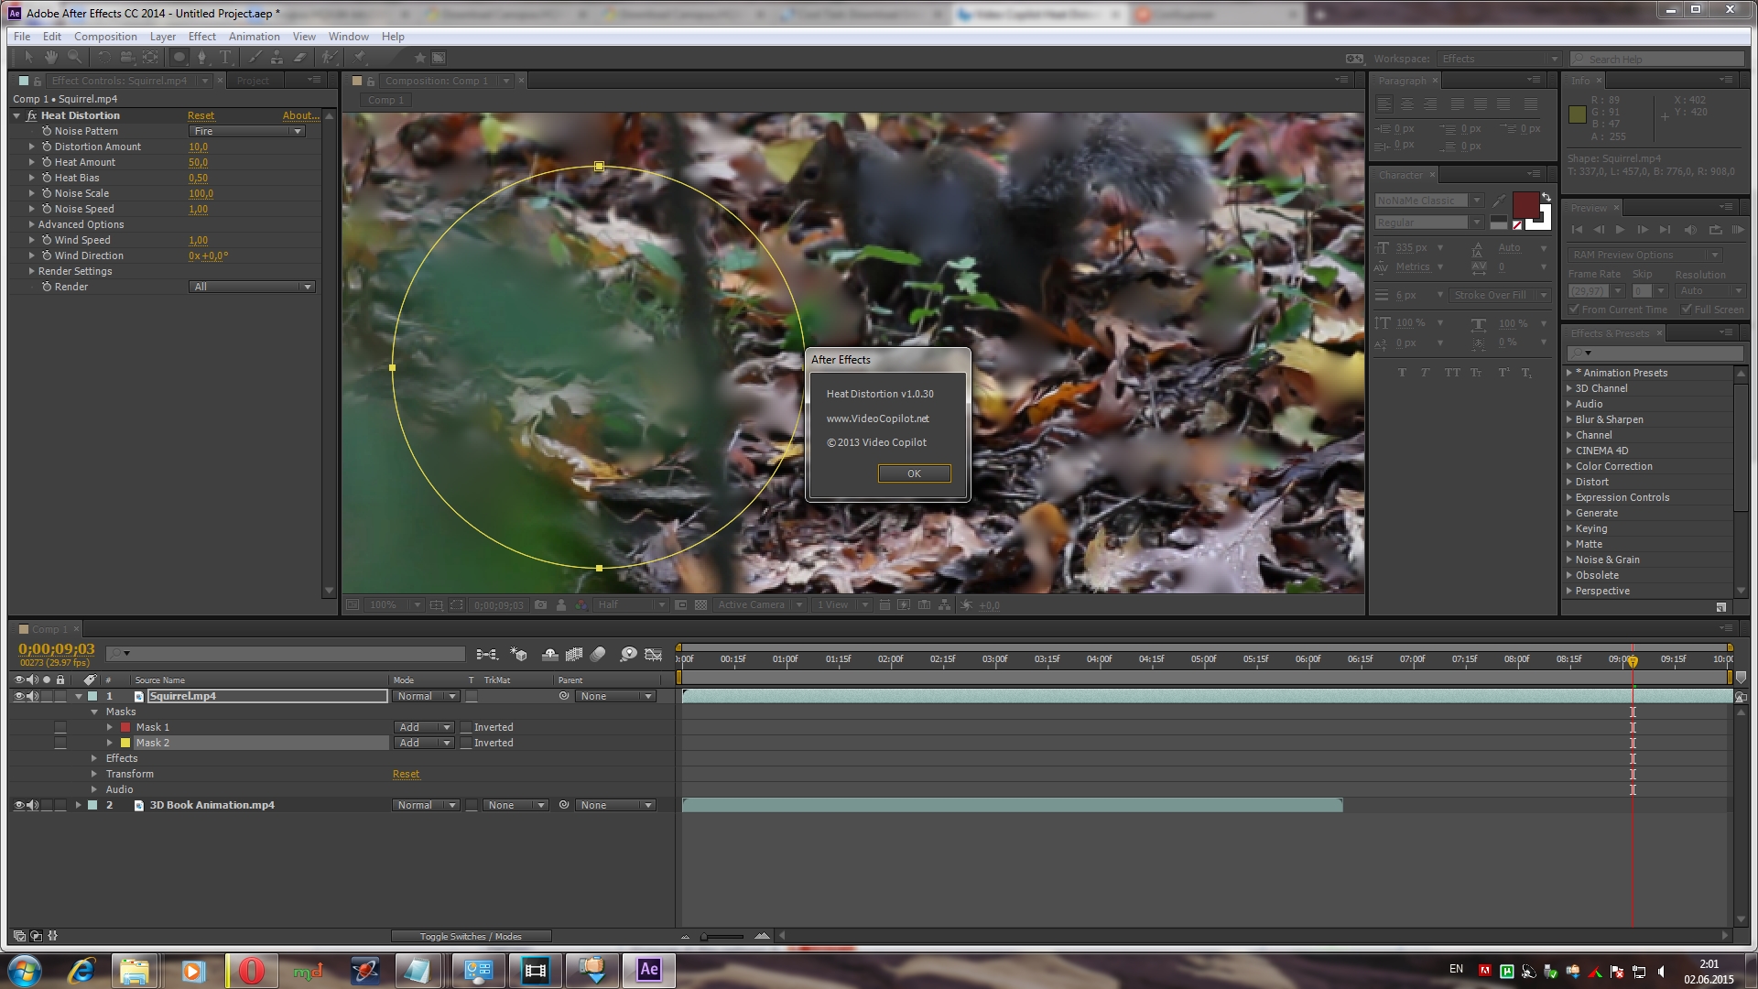
Task: Click the dark red fill color swatch
Action: coord(1525,205)
